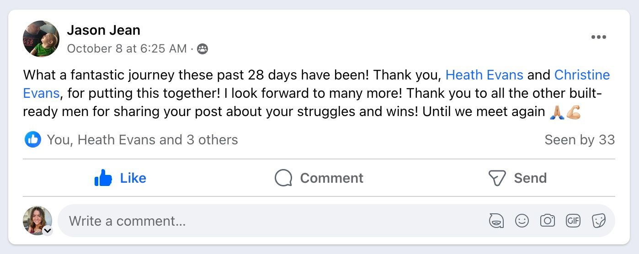Open the GIF picker in comment box
639x254 pixels.
pyautogui.click(x=573, y=221)
